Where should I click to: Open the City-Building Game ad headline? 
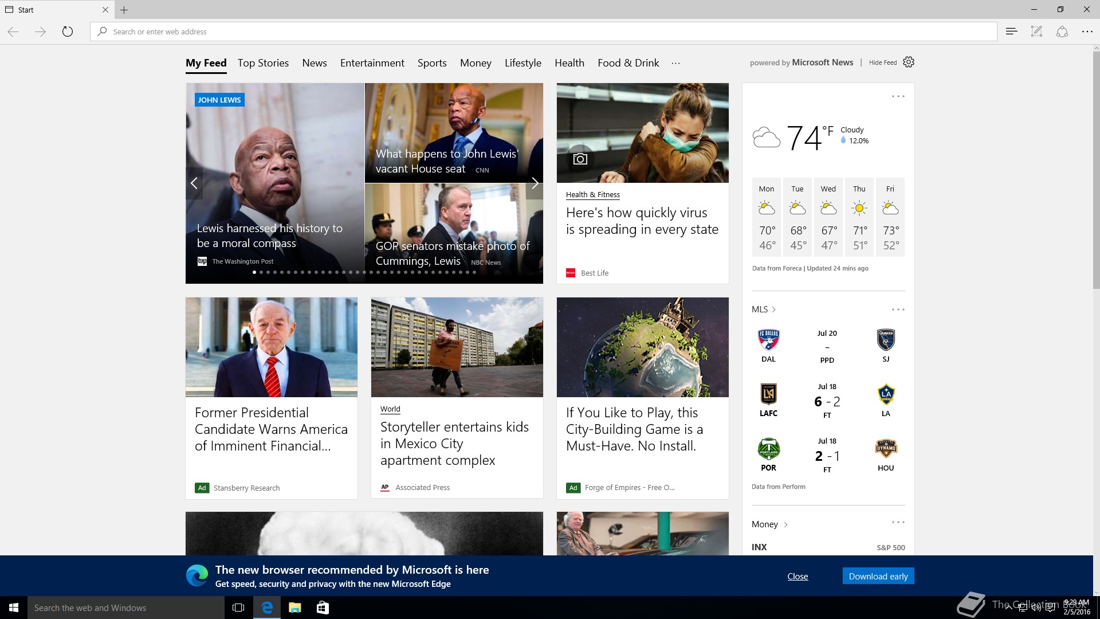tap(634, 429)
